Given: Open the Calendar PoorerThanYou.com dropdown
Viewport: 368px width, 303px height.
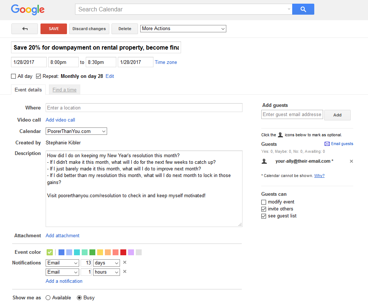Looking at the screenshot, I should tap(76, 131).
